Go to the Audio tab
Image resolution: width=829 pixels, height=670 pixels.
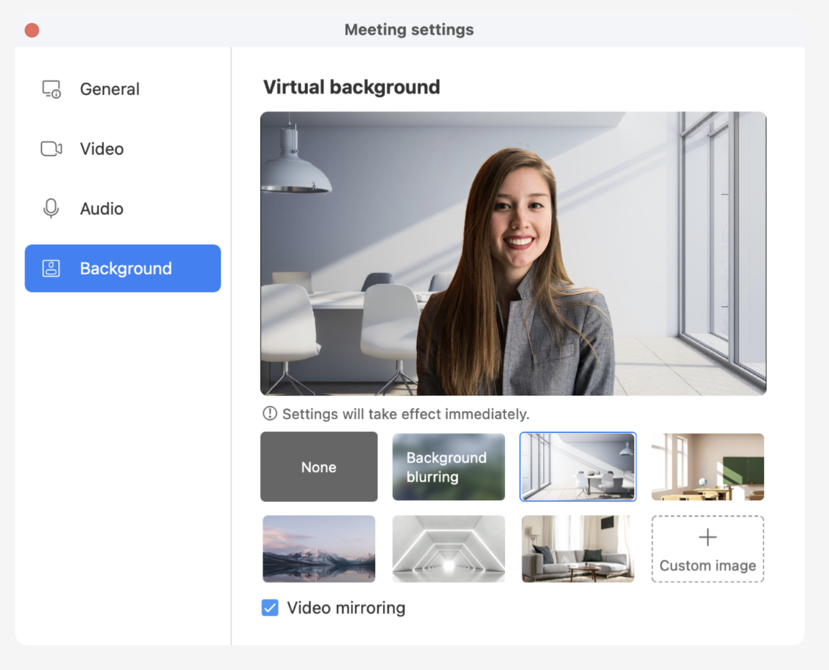coord(102,208)
